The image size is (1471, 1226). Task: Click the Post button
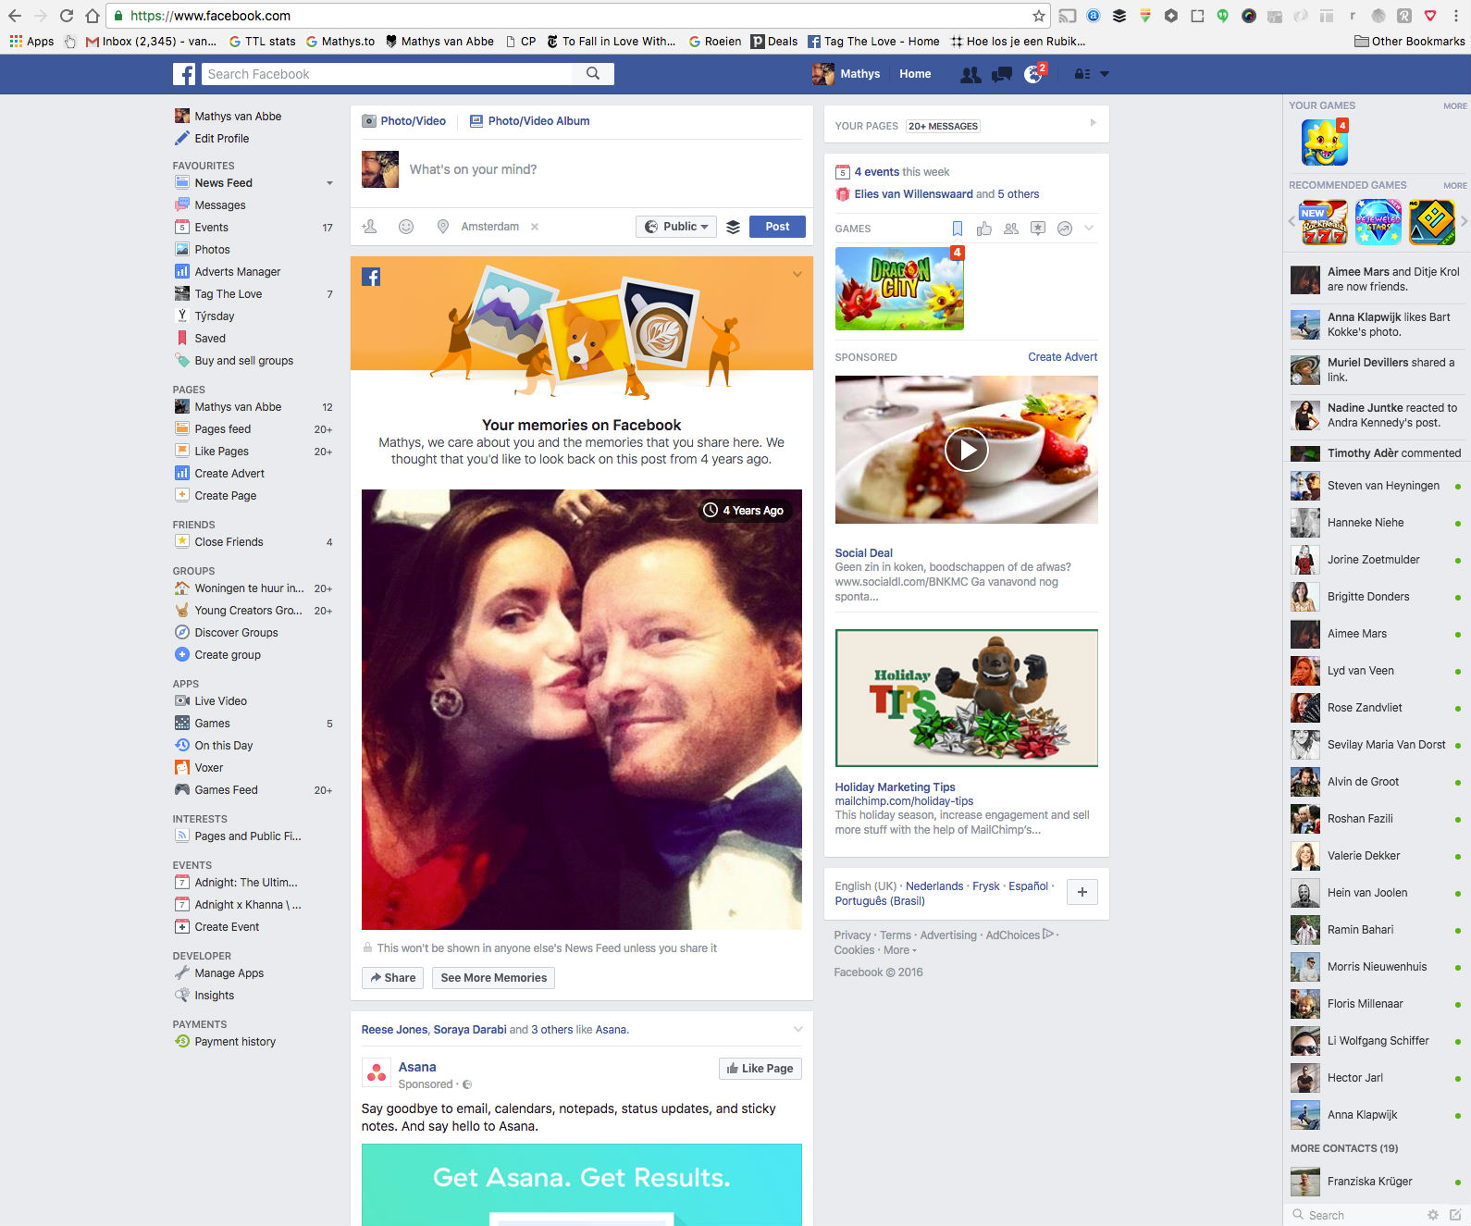click(x=777, y=227)
